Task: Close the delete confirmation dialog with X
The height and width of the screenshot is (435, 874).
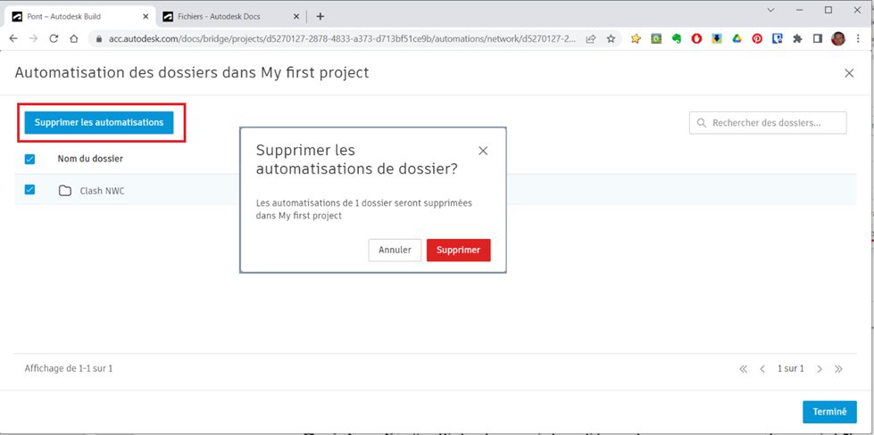Action: (x=483, y=151)
